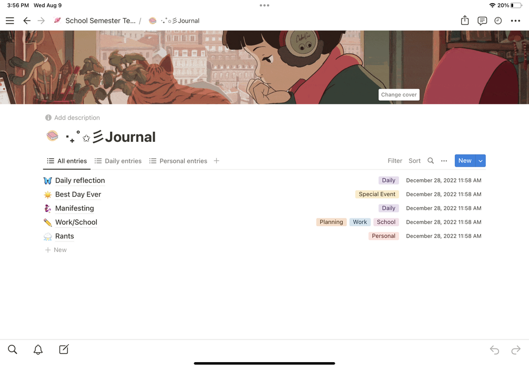The height and width of the screenshot is (368, 529).
Task: Click the blue New button
Action: click(x=465, y=161)
